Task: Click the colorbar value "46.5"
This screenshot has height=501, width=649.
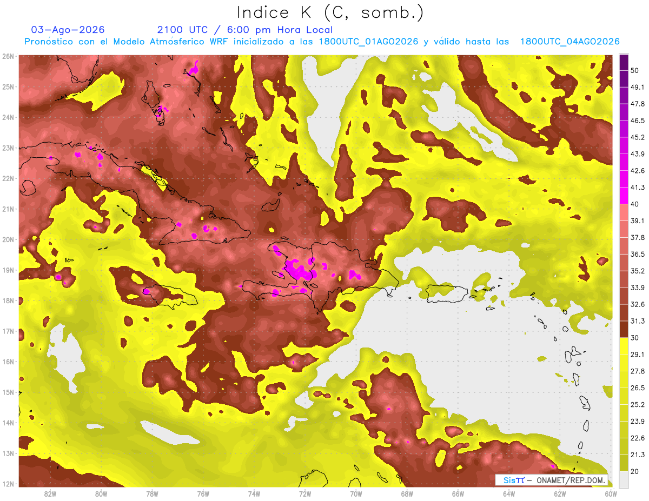Action: pos(638,121)
